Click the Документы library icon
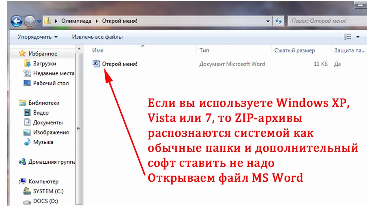This screenshot has height=206, width=367. 27,122
